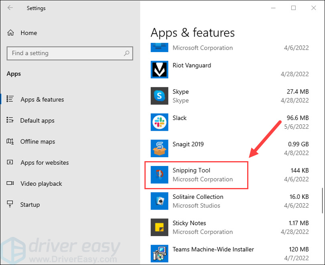Click the Microsoft Studios publisher text

pos(196,206)
